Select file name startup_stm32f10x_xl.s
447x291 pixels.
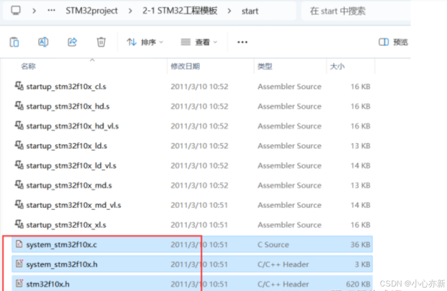(x=66, y=225)
